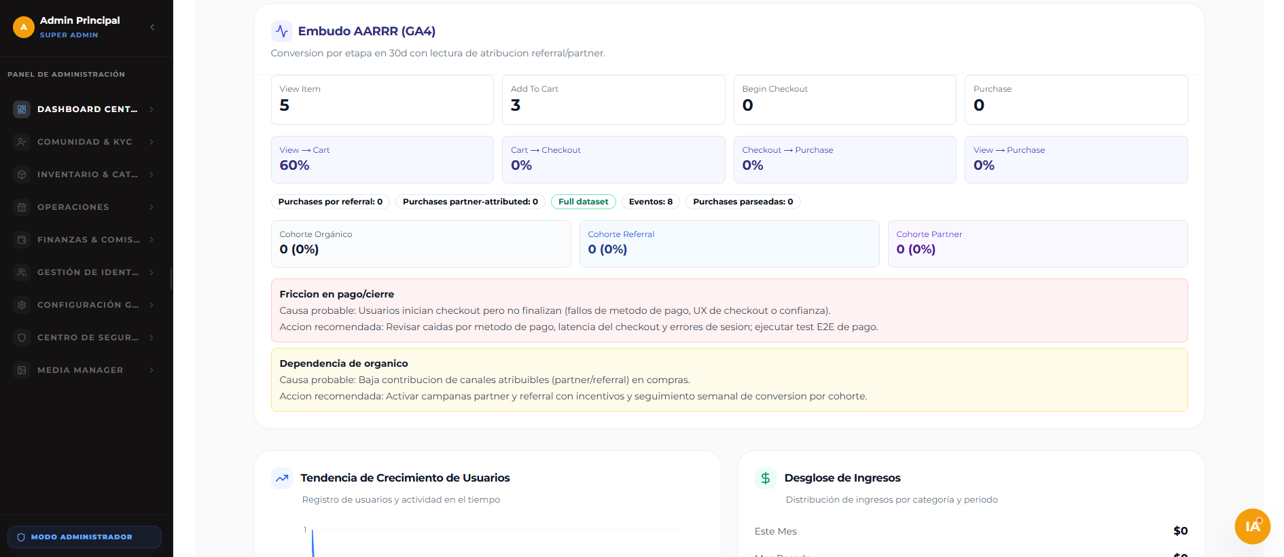
Task: Expand the Configuración chevron
Action: (151, 305)
